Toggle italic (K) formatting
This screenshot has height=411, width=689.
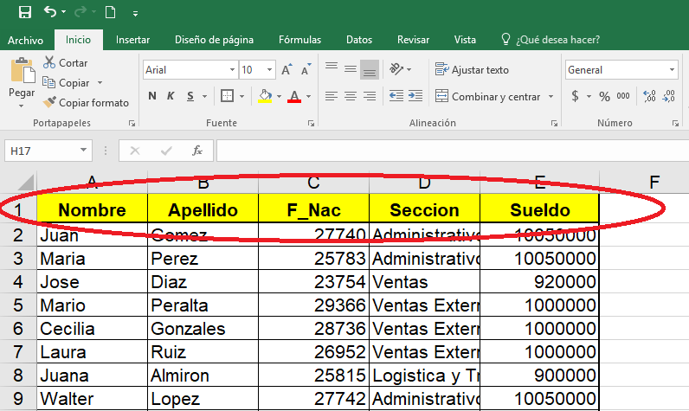click(x=171, y=96)
